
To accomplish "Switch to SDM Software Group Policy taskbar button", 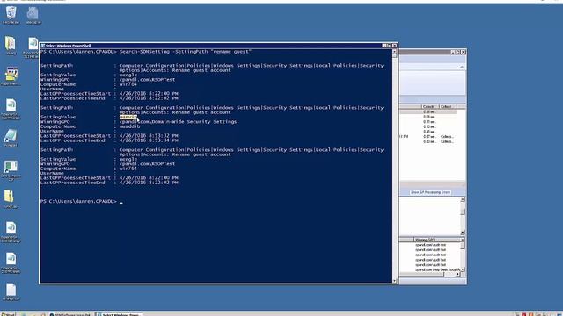I will (70, 314).
